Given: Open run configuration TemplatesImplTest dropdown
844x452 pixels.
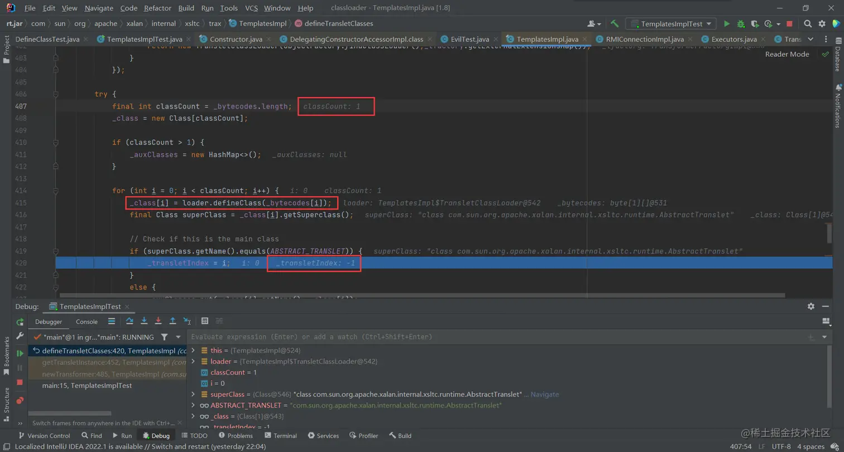Looking at the screenshot, I should point(672,24).
